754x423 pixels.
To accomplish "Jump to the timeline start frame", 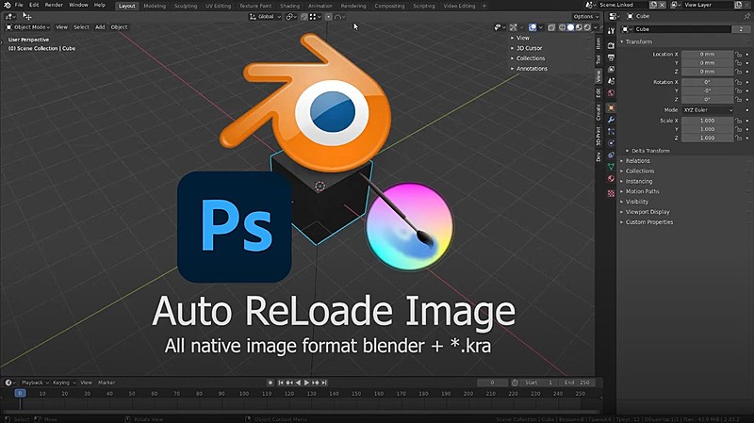I will [x=281, y=382].
